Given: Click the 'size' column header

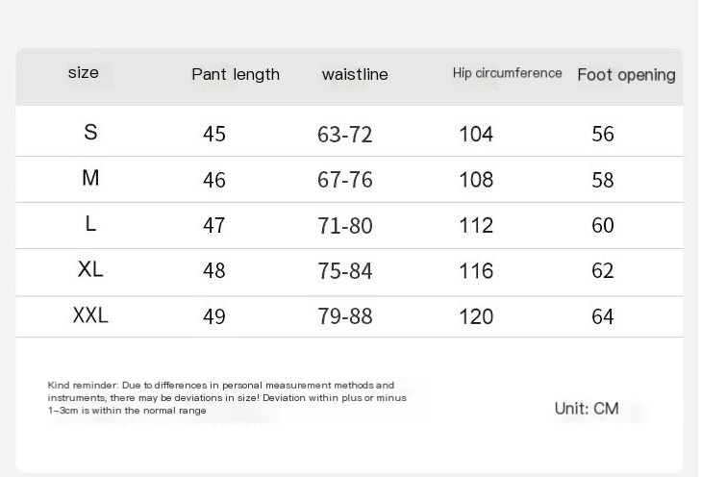Looking at the screenshot, I should pos(83,72).
